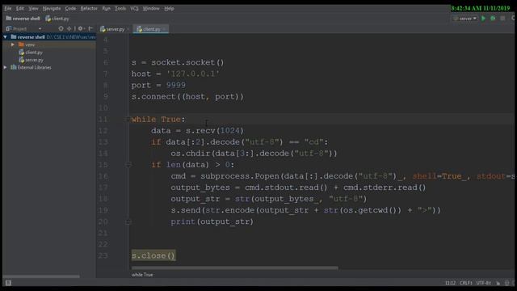Click line number 12 in the gutter

(103, 131)
